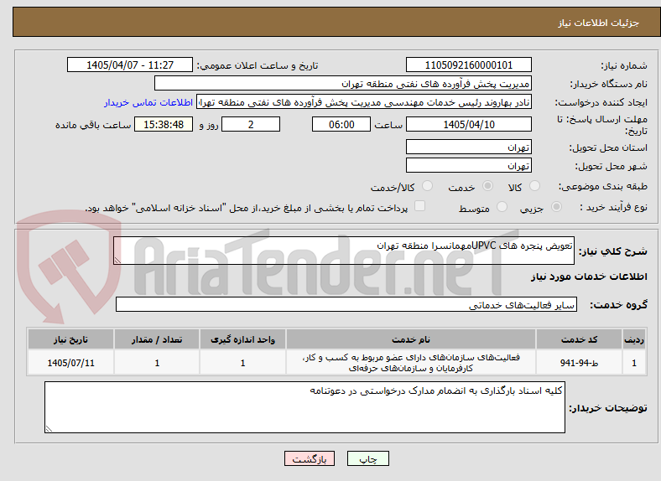Click the گروه خدمت label
The height and width of the screenshot is (481, 661).
(x=618, y=304)
